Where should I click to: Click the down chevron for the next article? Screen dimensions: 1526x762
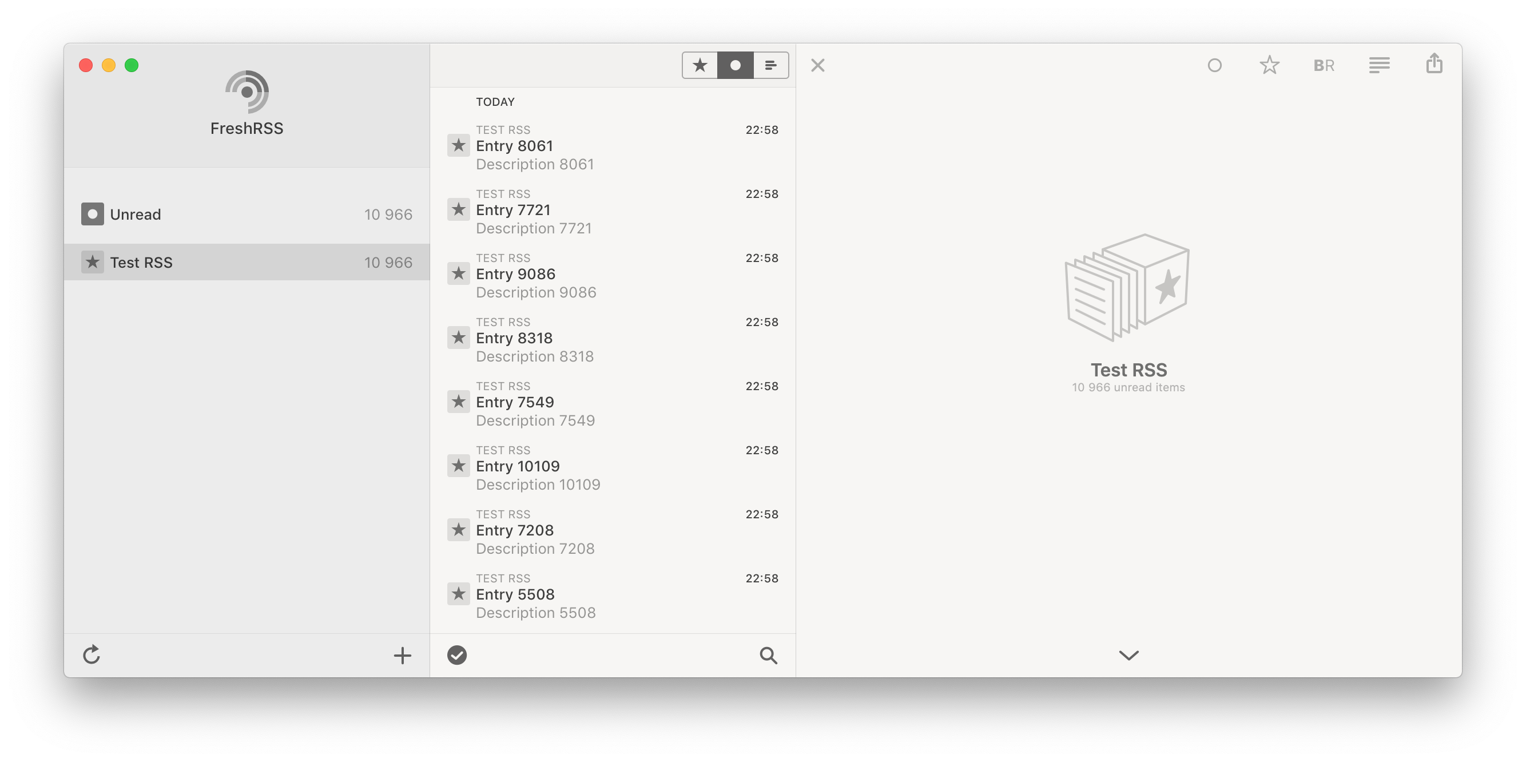pos(1128,656)
